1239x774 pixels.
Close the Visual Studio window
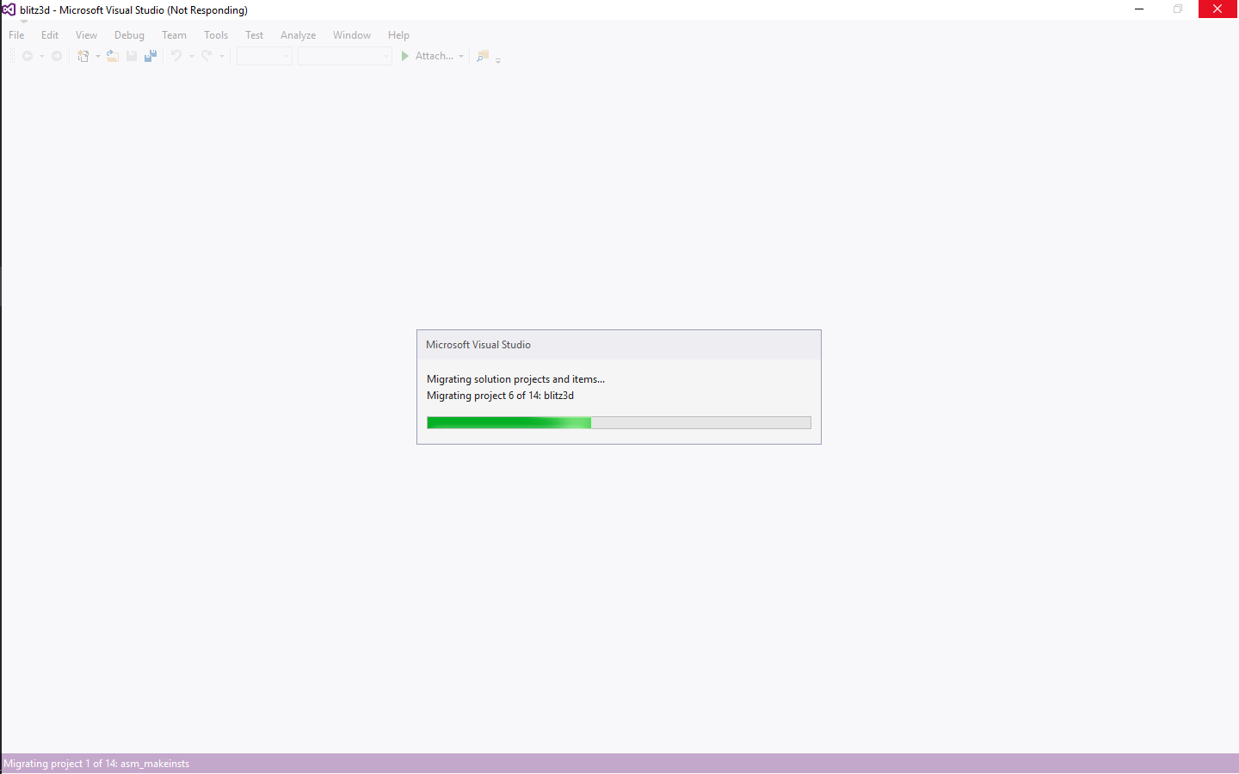pos(1217,9)
